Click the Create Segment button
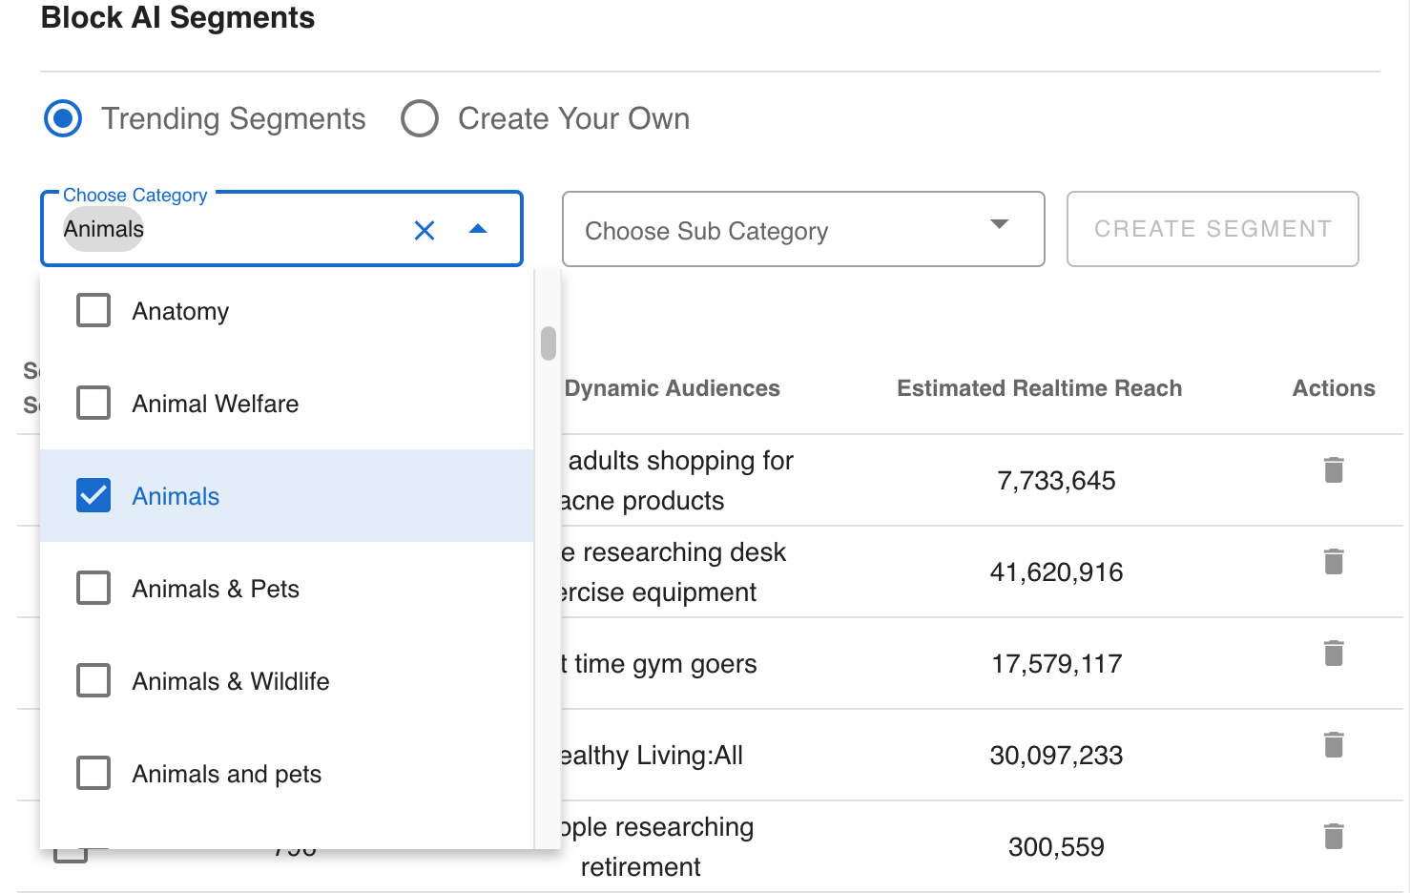Image resolution: width=1410 pixels, height=893 pixels. click(1213, 229)
